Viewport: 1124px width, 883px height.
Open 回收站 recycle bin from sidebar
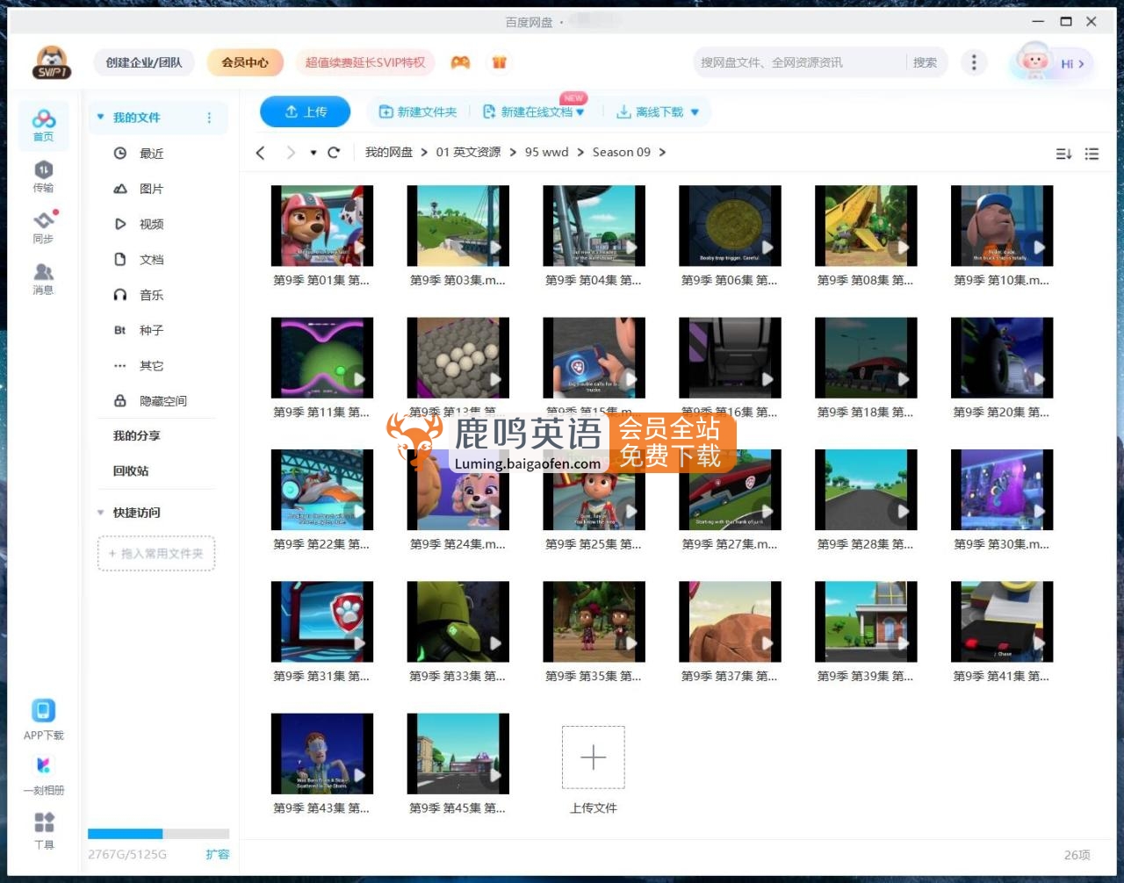click(130, 470)
